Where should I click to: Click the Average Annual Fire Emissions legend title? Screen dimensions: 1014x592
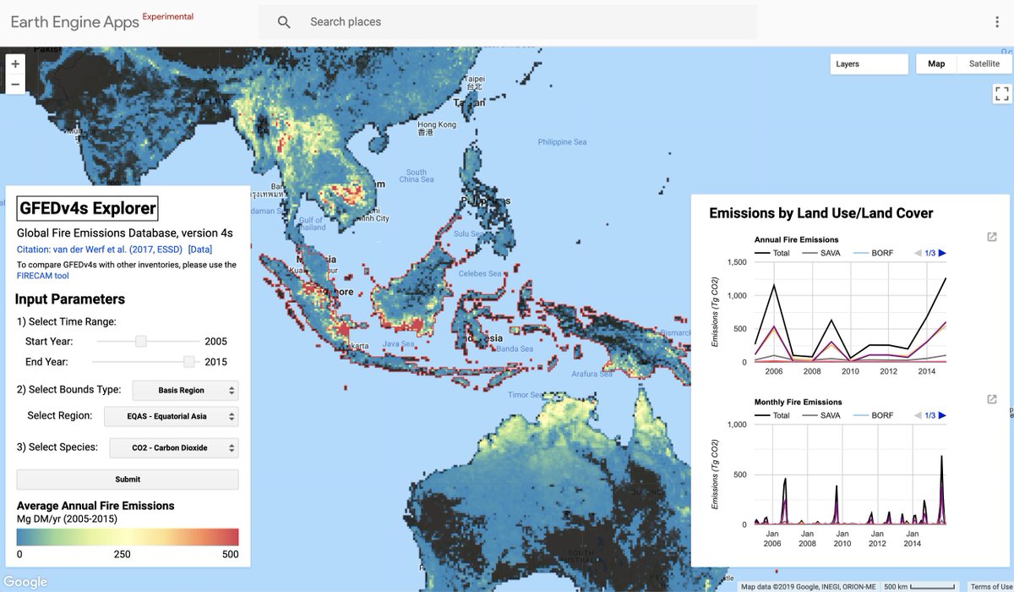click(x=95, y=506)
